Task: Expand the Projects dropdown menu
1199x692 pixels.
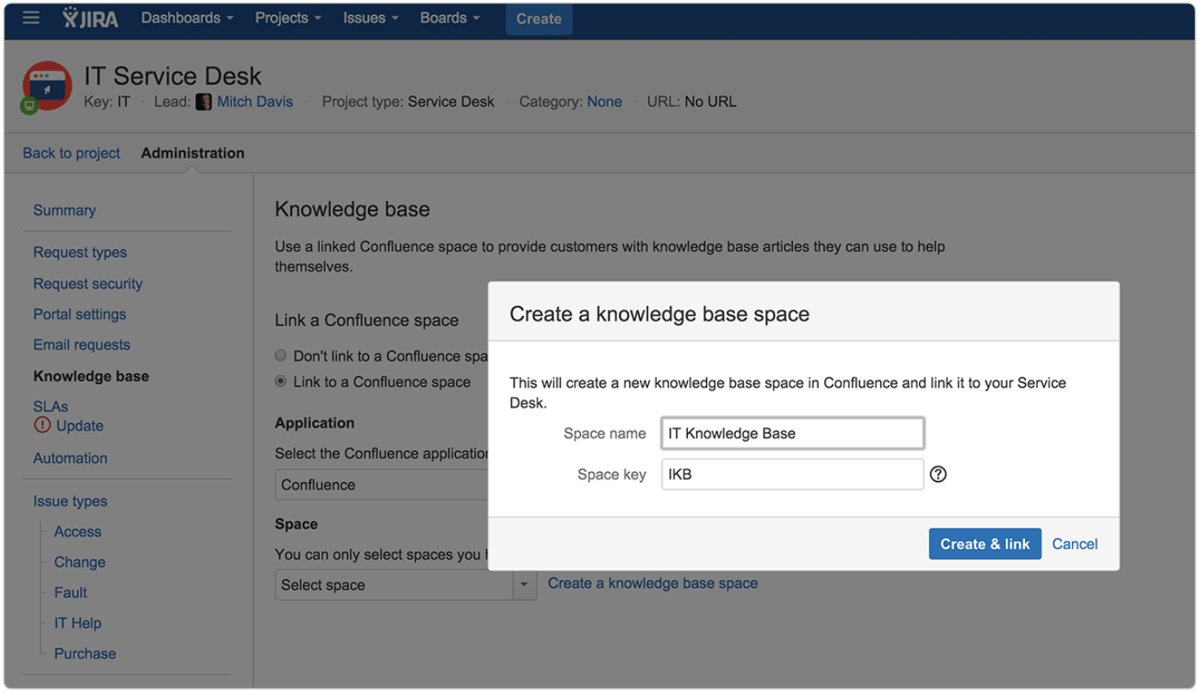Action: [x=288, y=18]
